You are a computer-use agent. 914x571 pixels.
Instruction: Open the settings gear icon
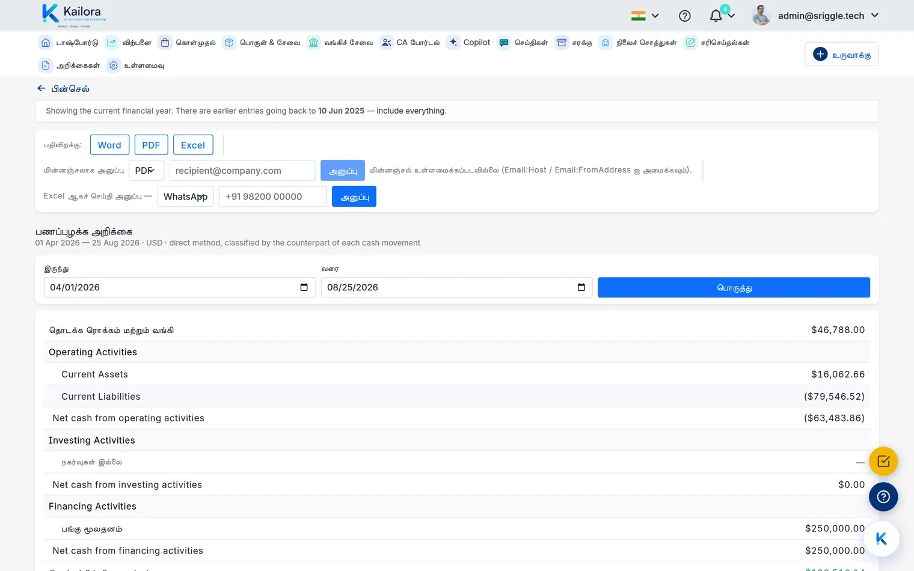[113, 66]
